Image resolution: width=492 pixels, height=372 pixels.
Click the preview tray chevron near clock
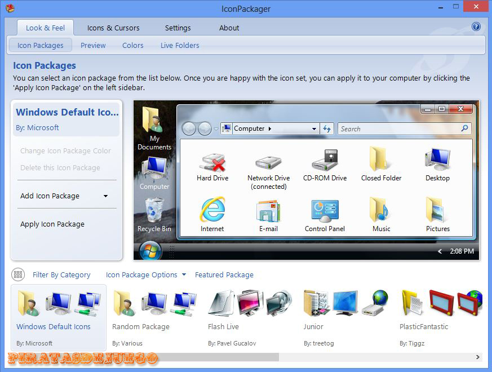[440, 251]
